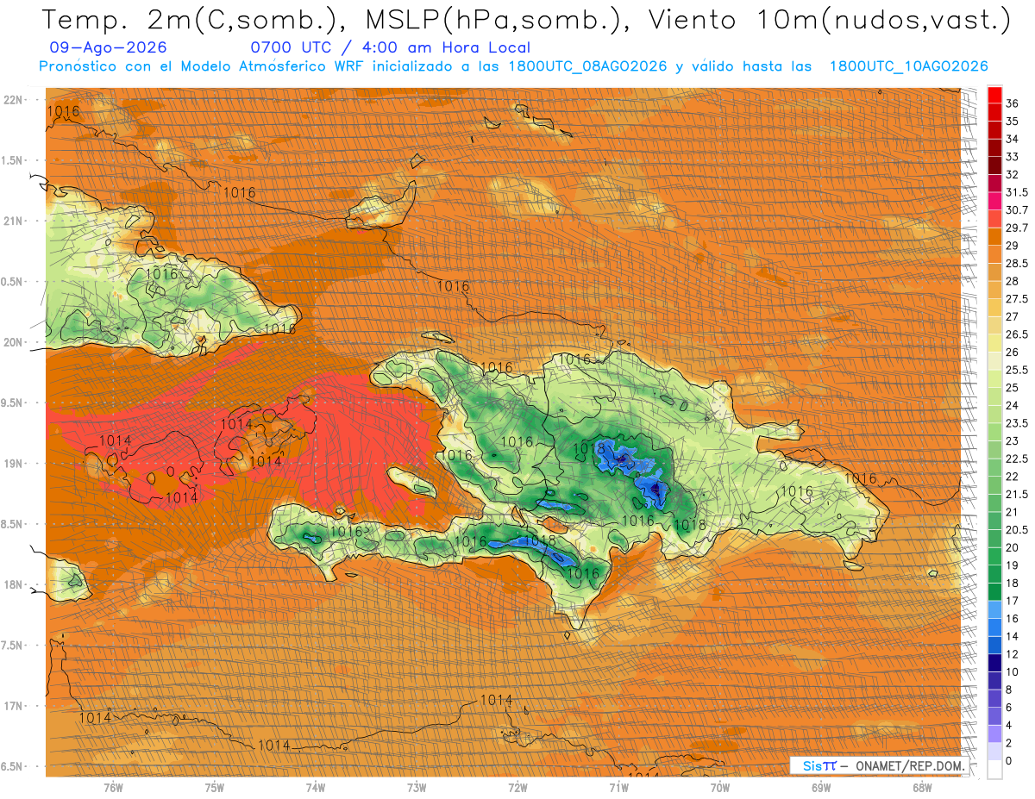The image size is (1035, 799).
Task: Click the 20N latitude axis label
Action: coord(15,342)
